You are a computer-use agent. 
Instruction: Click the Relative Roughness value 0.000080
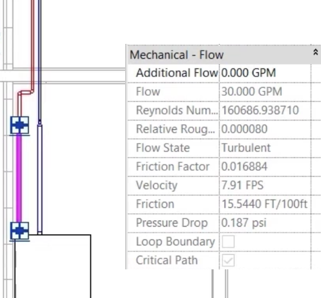[x=245, y=129]
